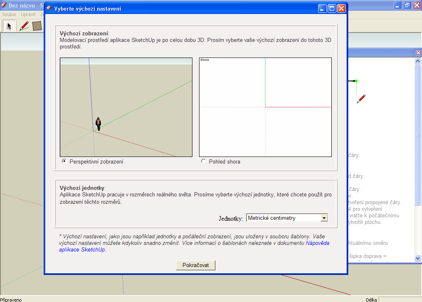Maximize the Vyberte výchozí nastavení dialog
The image size is (422, 302).
332,9
